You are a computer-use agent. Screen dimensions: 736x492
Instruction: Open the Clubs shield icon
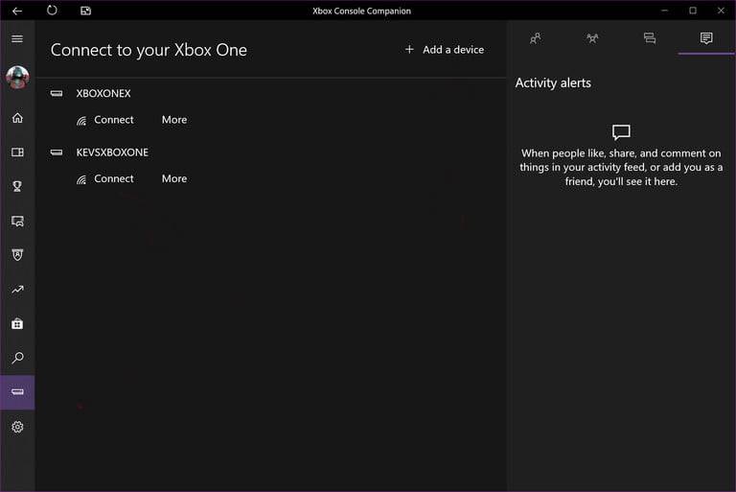click(17, 255)
